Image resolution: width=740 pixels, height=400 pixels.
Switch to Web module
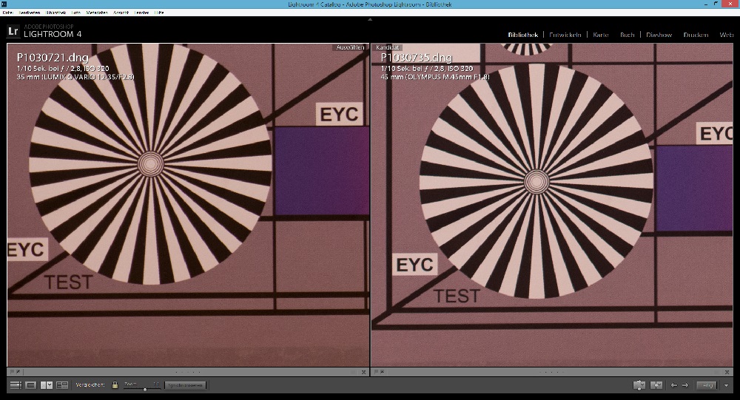[727, 35]
